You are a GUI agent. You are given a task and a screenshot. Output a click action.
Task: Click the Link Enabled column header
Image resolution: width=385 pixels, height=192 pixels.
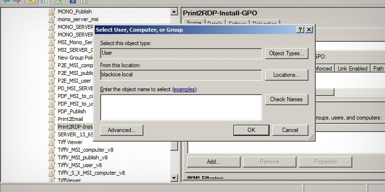(x=353, y=69)
